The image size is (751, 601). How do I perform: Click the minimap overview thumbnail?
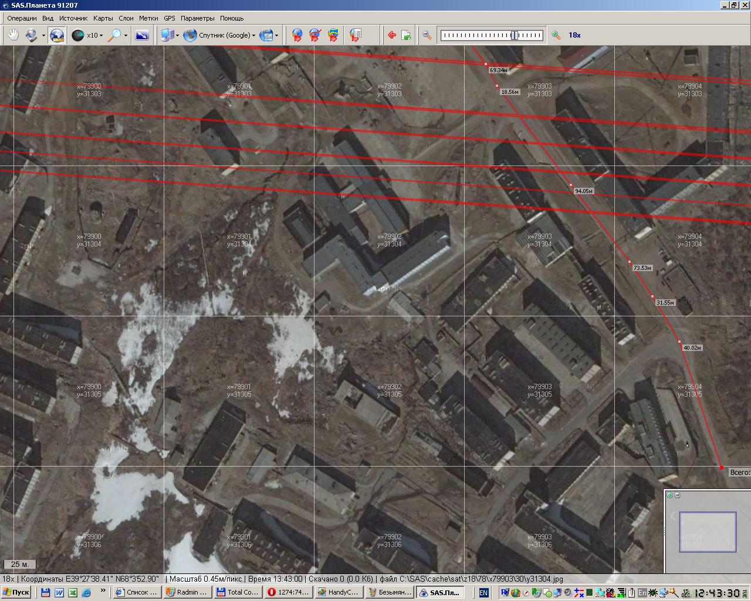(x=708, y=532)
